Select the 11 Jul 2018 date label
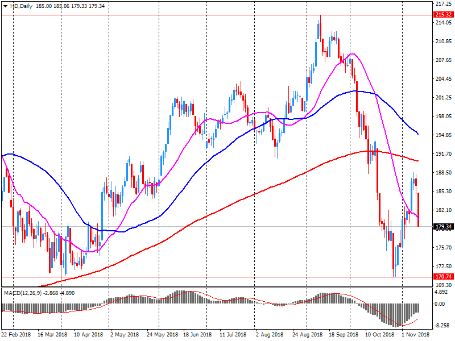Screen dimensions: 455x341 coord(233,335)
